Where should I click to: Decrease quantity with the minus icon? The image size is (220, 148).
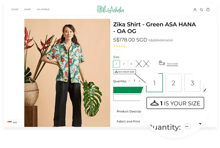[129, 81]
